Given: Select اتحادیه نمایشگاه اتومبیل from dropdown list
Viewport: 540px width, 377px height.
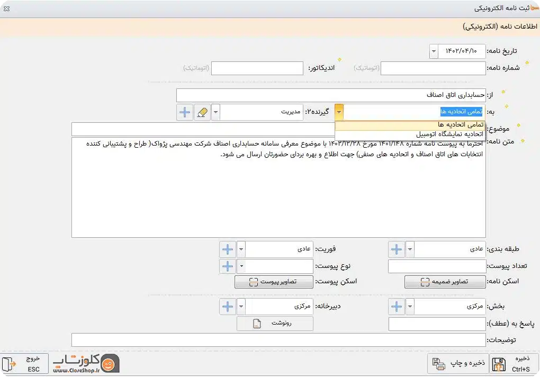Looking at the screenshot, I should click(x=410, y=134).
